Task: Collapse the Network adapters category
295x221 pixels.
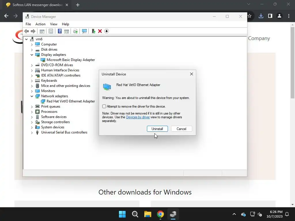Action: [x=32, y=96]
